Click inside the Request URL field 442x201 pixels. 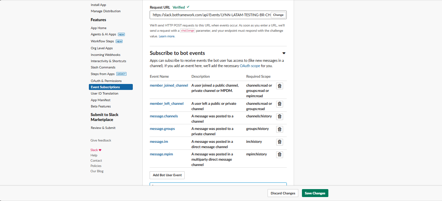click(x=210, y=15)
